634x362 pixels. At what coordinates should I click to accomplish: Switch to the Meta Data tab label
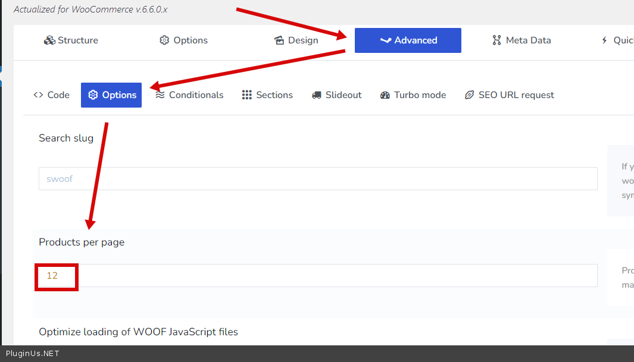528,40
